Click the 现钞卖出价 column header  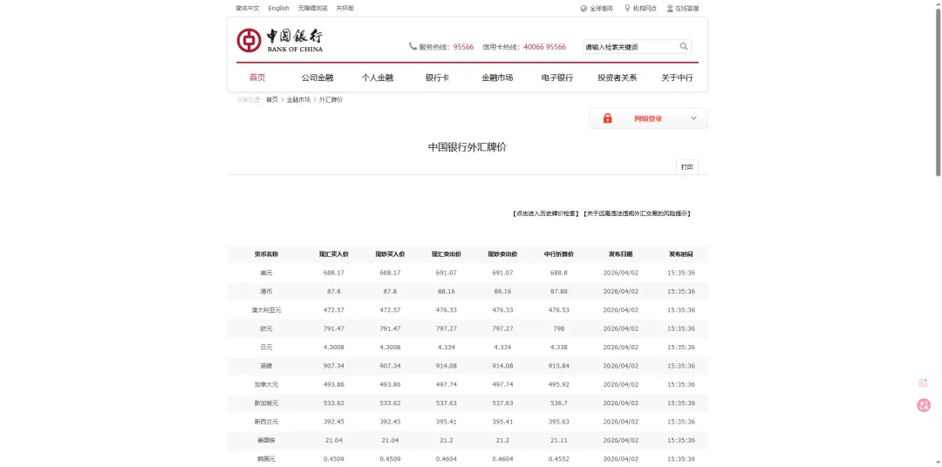[502, 254]
